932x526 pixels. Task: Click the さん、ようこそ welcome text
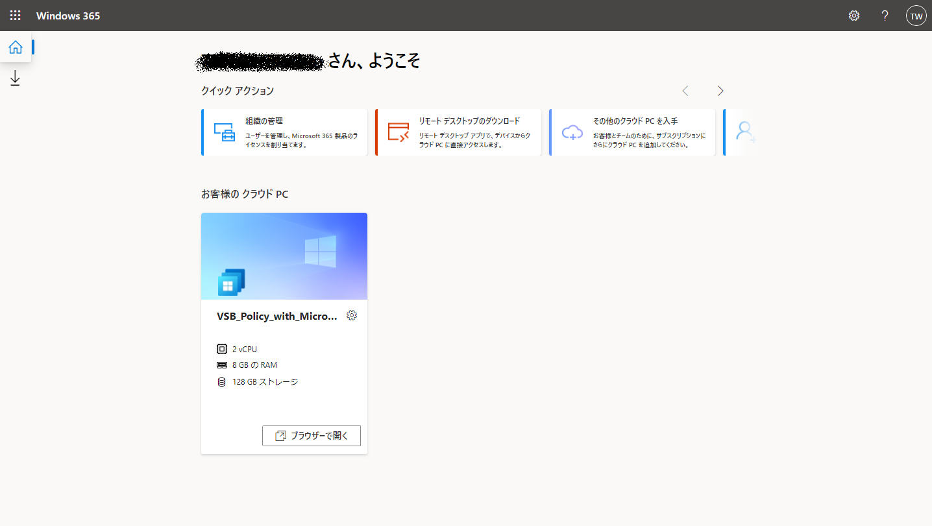[x=374, y=61]
